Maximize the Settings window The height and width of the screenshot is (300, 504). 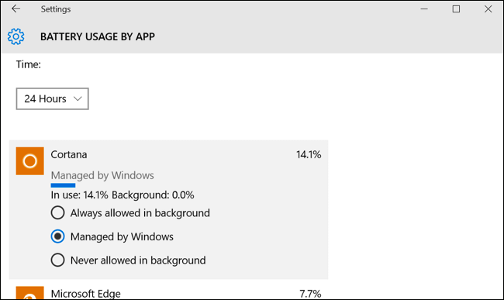[x=456, y=9]
